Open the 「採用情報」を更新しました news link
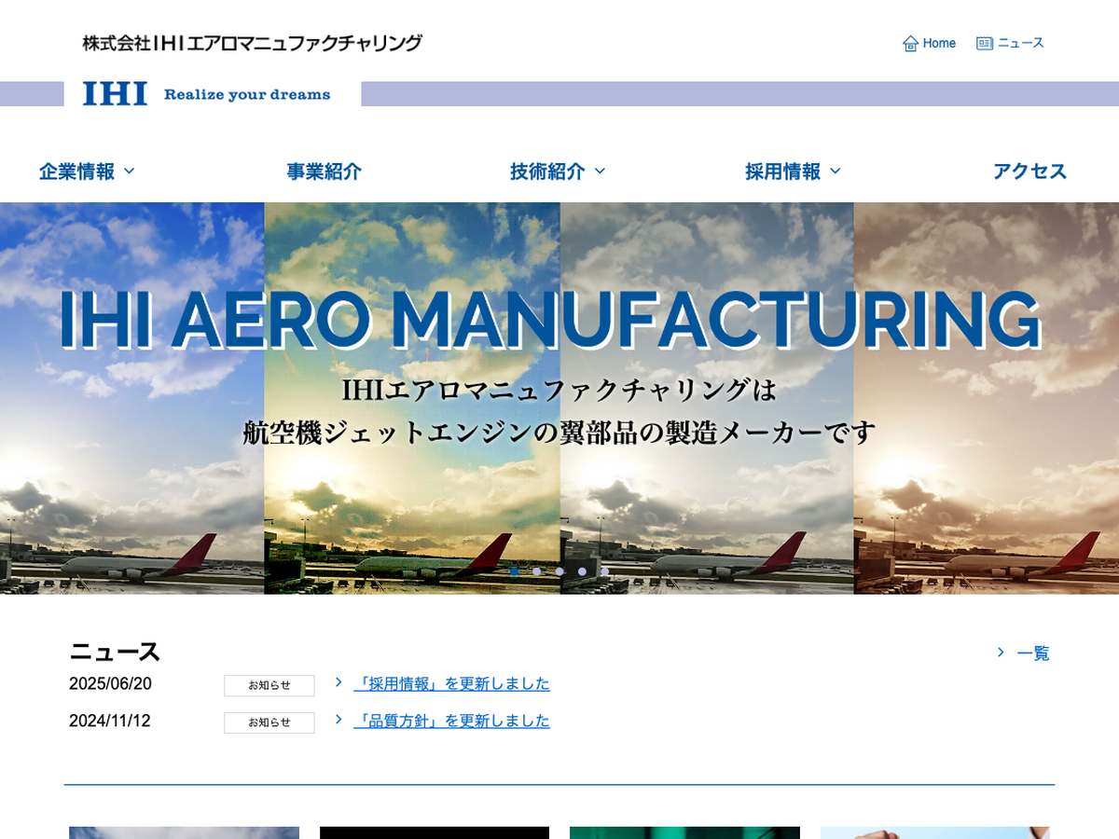 (451, 684)
